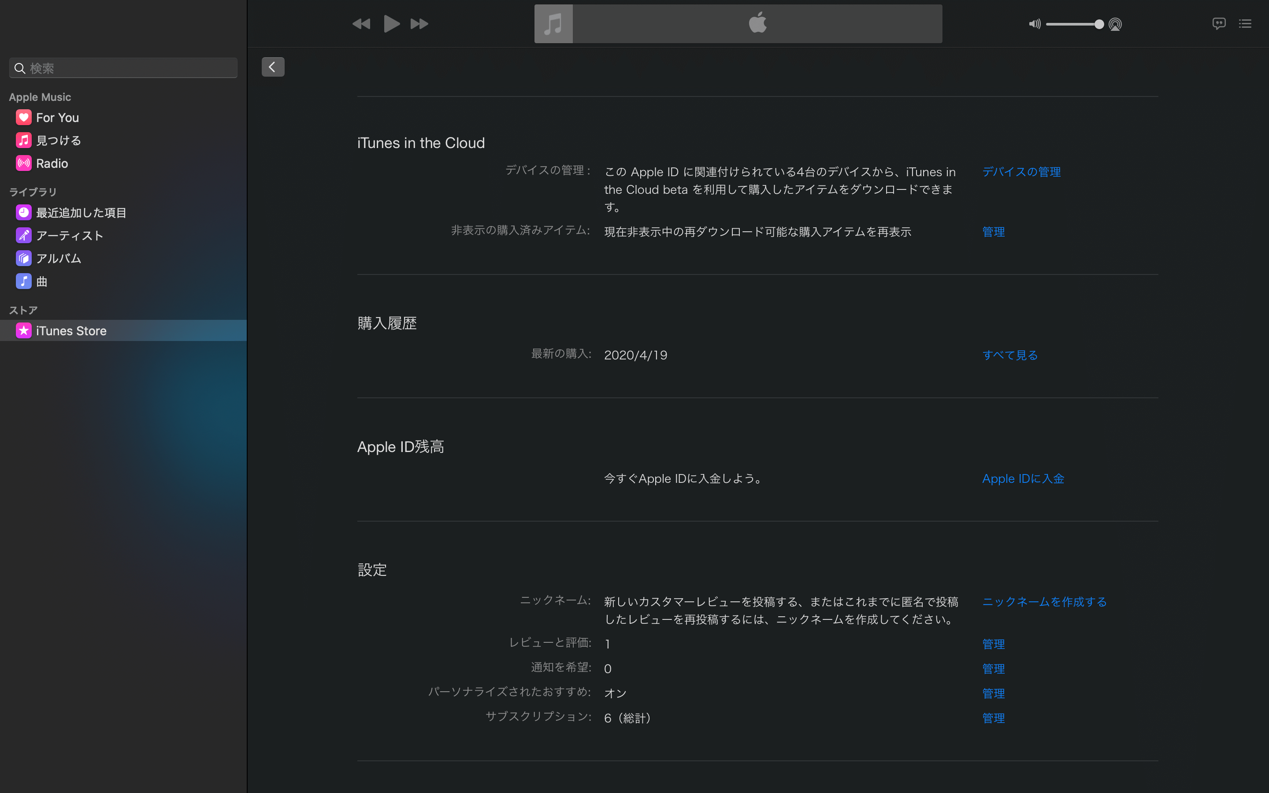The width and height of the screenshot is (1269, 793).
Task: Click the Apple Music section header
Action: pos(40,97)
